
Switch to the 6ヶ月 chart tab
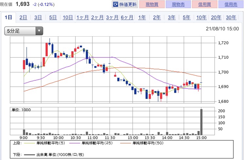point(127,17)
